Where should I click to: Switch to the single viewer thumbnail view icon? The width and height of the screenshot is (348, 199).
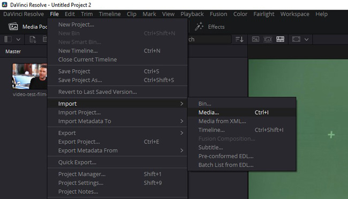(x=255, y=39)
